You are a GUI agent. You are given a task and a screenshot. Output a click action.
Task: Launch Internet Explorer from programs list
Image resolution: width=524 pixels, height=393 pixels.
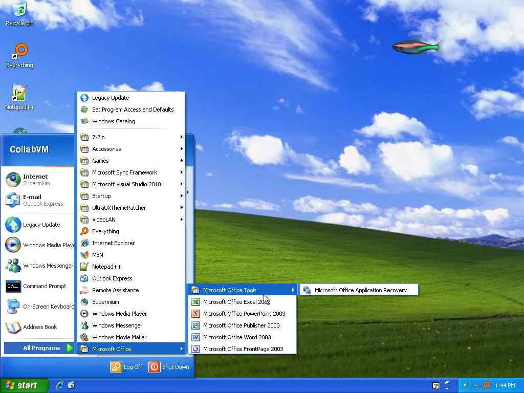pos(130,243)
